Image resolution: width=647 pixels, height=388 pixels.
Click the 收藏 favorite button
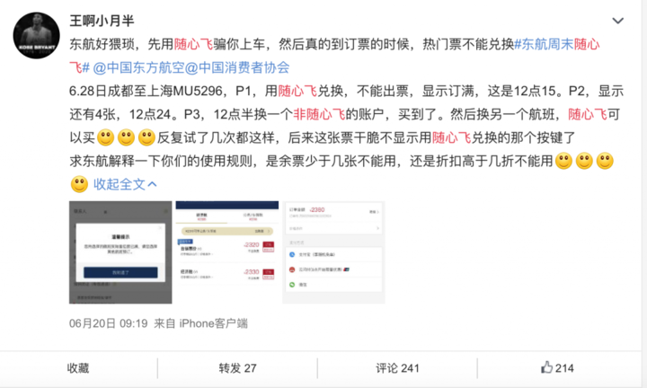tap(78, 368)
